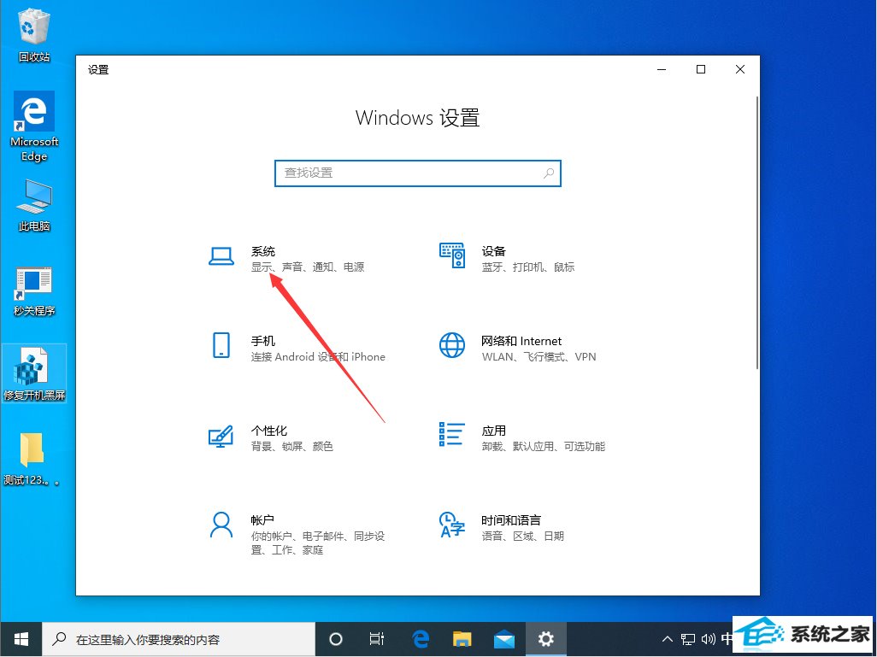Click the text 语音、区域、日期

coord(523,536)
